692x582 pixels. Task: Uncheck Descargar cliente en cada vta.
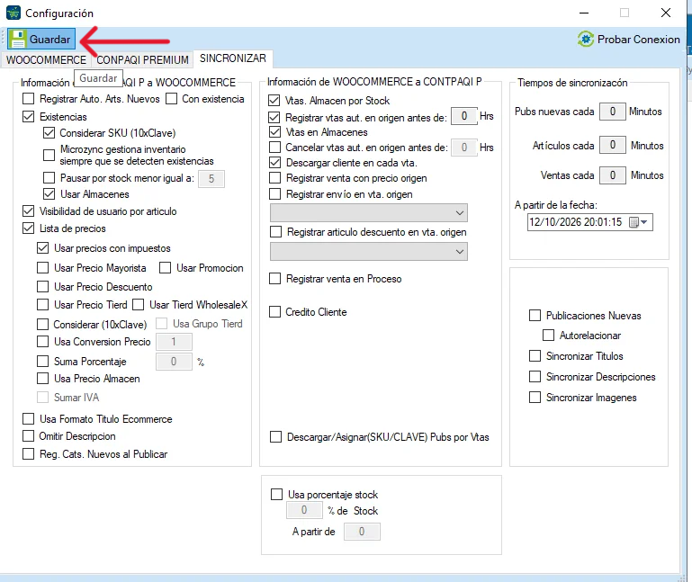pyautogui.click(x=275, y=163)
